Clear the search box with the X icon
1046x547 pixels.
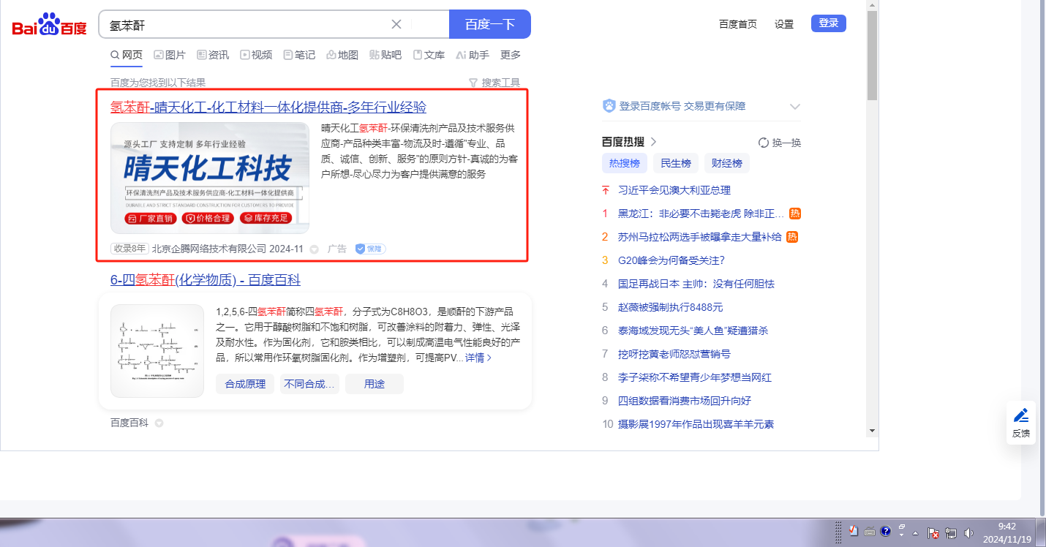[396, 24]
